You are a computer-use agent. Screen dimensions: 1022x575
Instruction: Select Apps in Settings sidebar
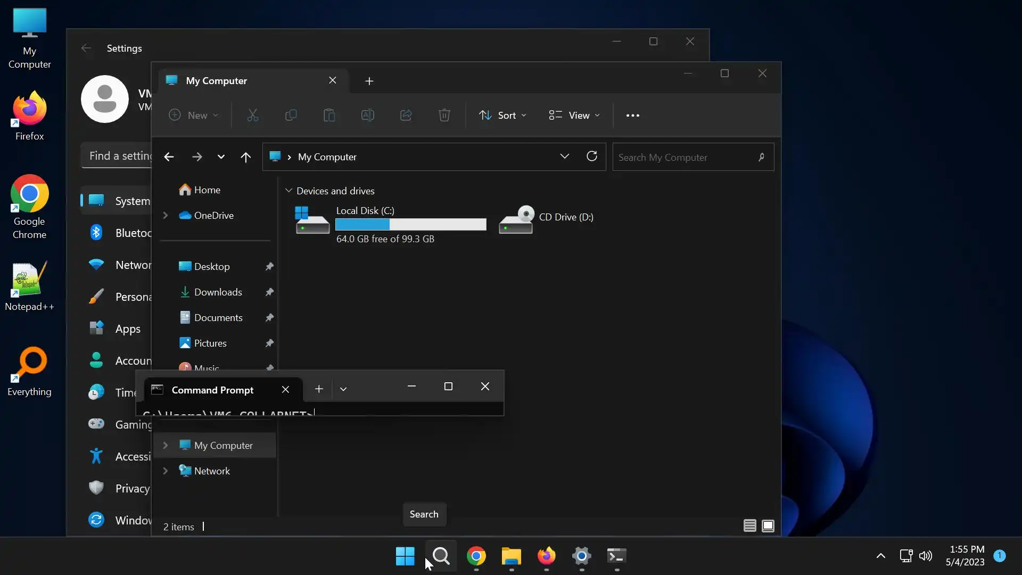[128, 329]
